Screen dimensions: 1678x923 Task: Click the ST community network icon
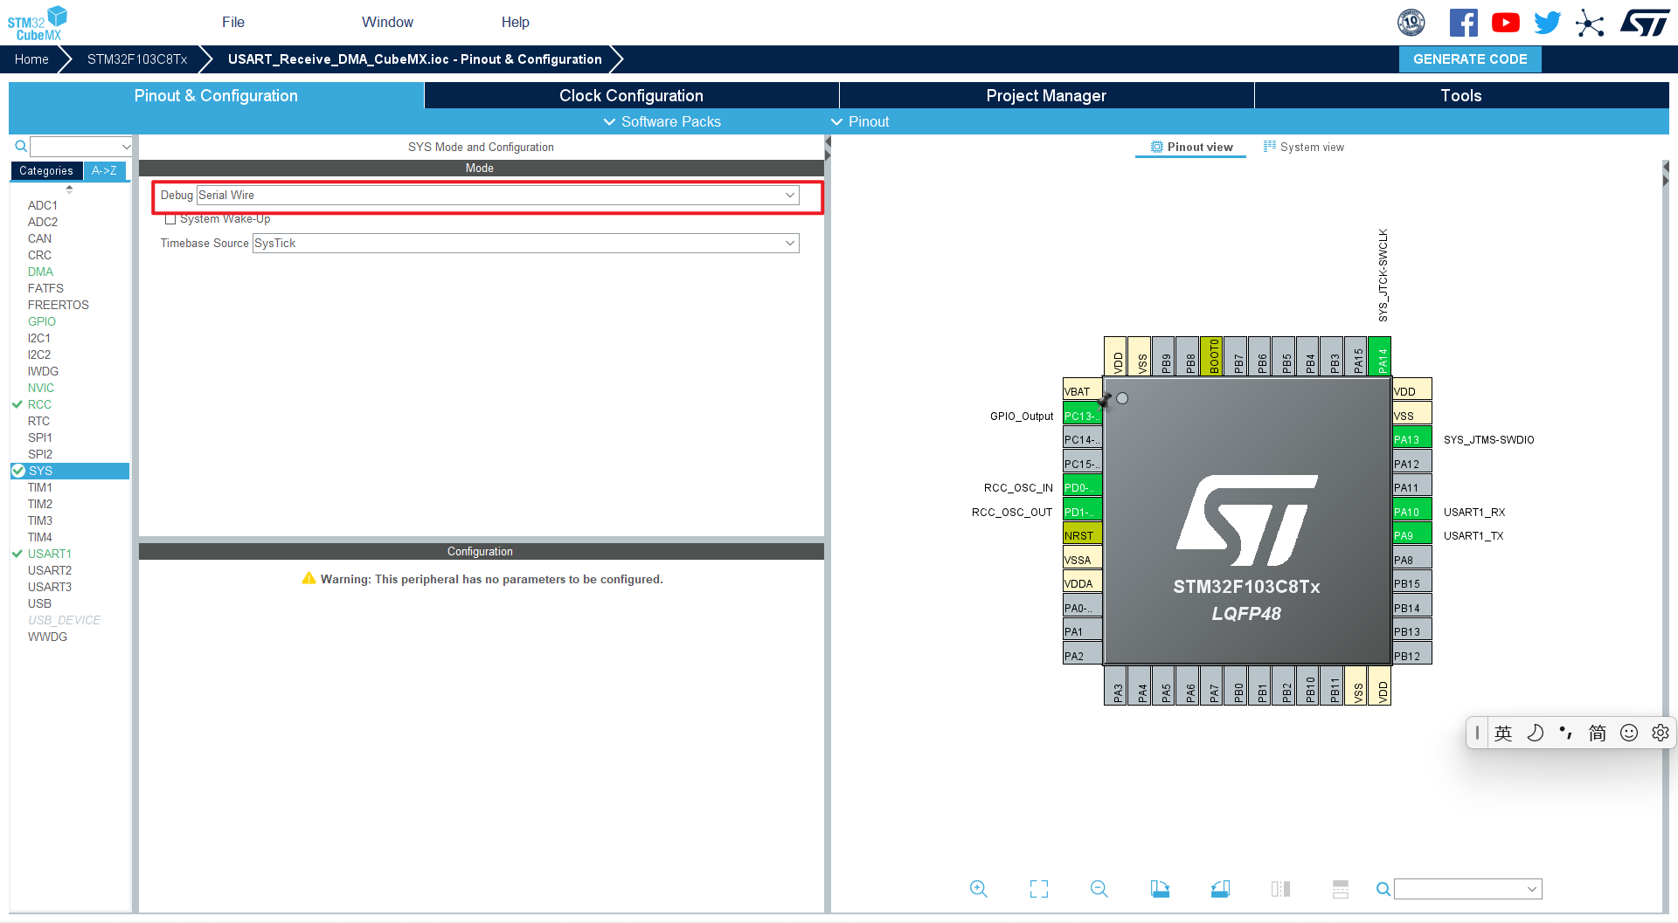click(1590, 23)
